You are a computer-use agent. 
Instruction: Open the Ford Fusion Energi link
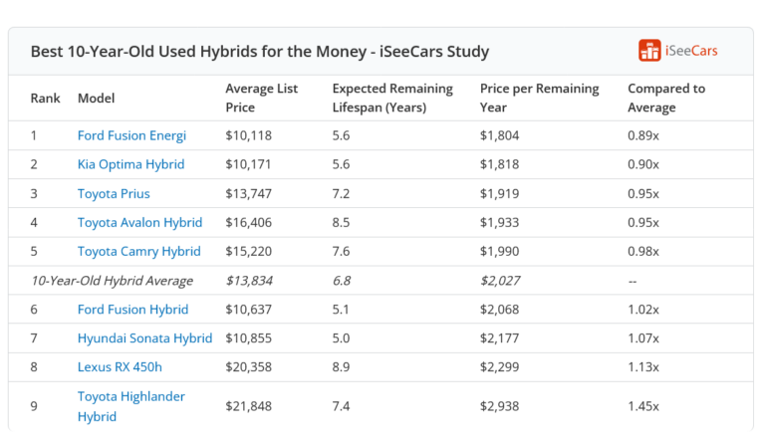coord(131,135)
